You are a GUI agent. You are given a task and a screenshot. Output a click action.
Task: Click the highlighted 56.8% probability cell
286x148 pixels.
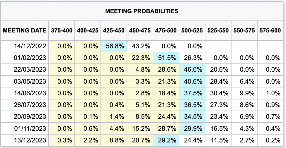pos(114,46)
